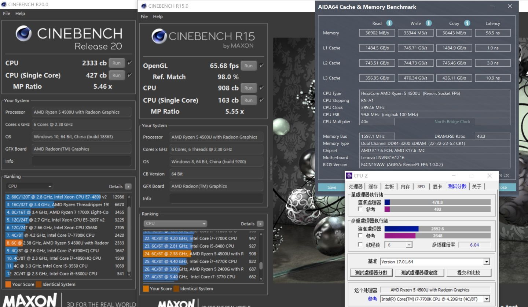Screen dimensions: 528x307
Task: Click orange Your Score swatch in R20
Action: point(8,284)
